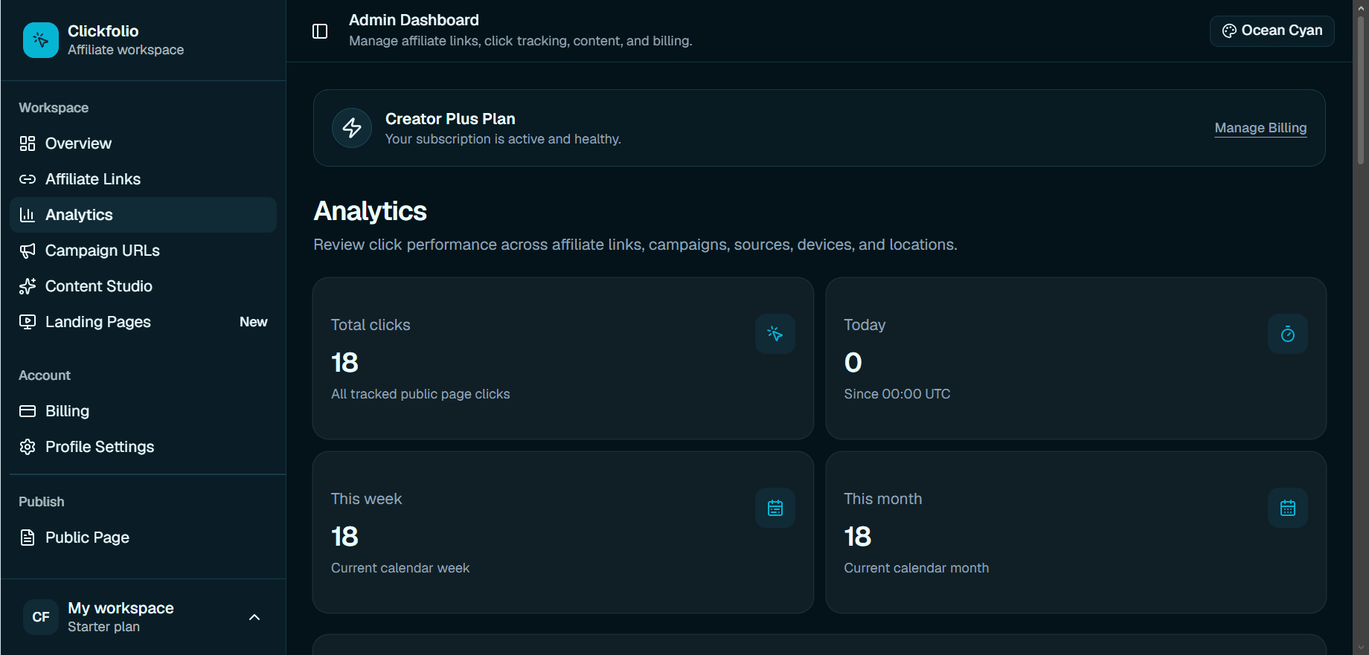Open Campaign URLs section
The height and width of the screenshot is (655, 1369).
click(x=143, y=251)
